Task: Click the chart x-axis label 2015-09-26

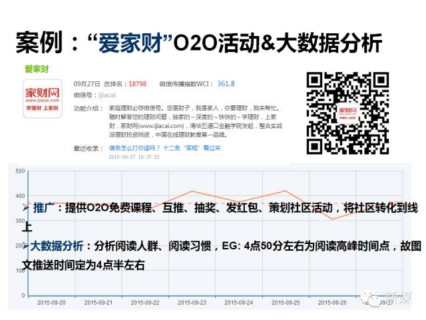Action: (332, 302)
